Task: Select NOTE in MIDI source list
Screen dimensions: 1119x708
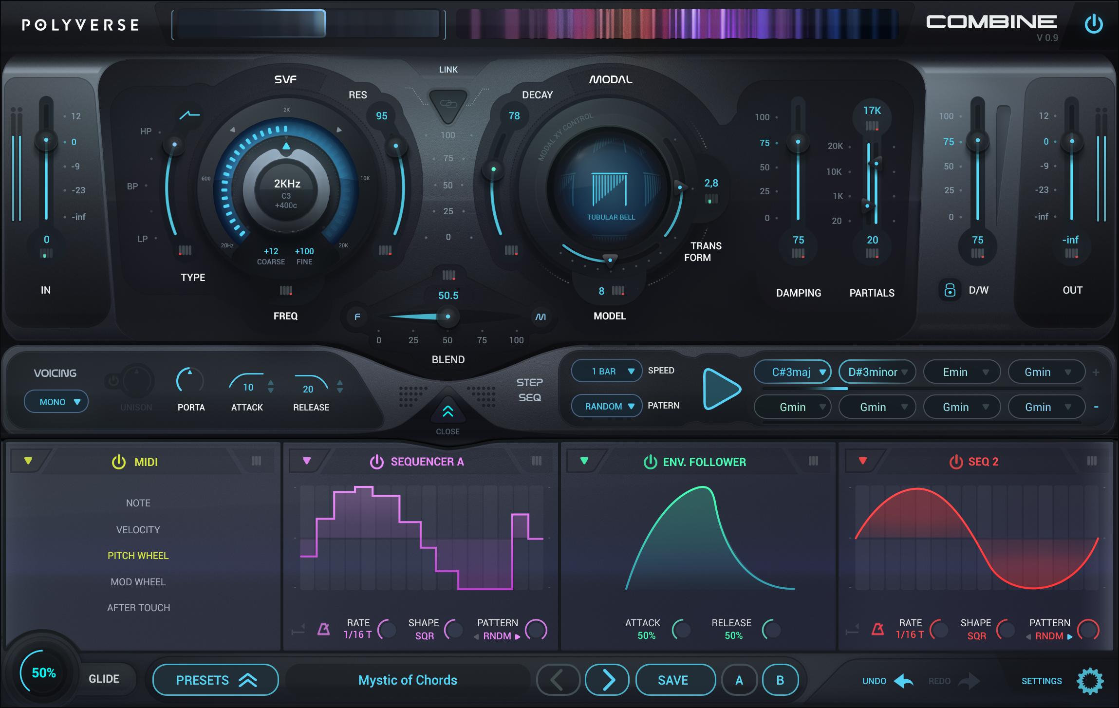Action: coord(138,503)
